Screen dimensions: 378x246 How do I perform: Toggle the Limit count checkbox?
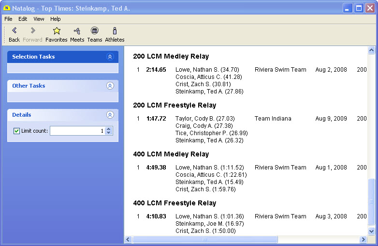coord(16,131)
